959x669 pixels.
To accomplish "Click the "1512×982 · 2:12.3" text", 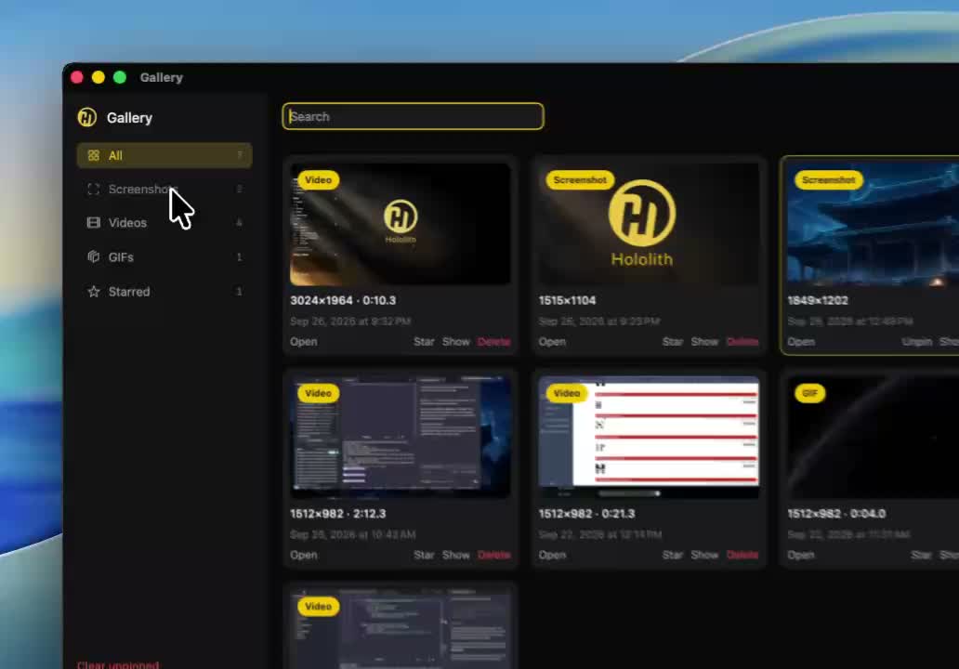I will point(338,514).
